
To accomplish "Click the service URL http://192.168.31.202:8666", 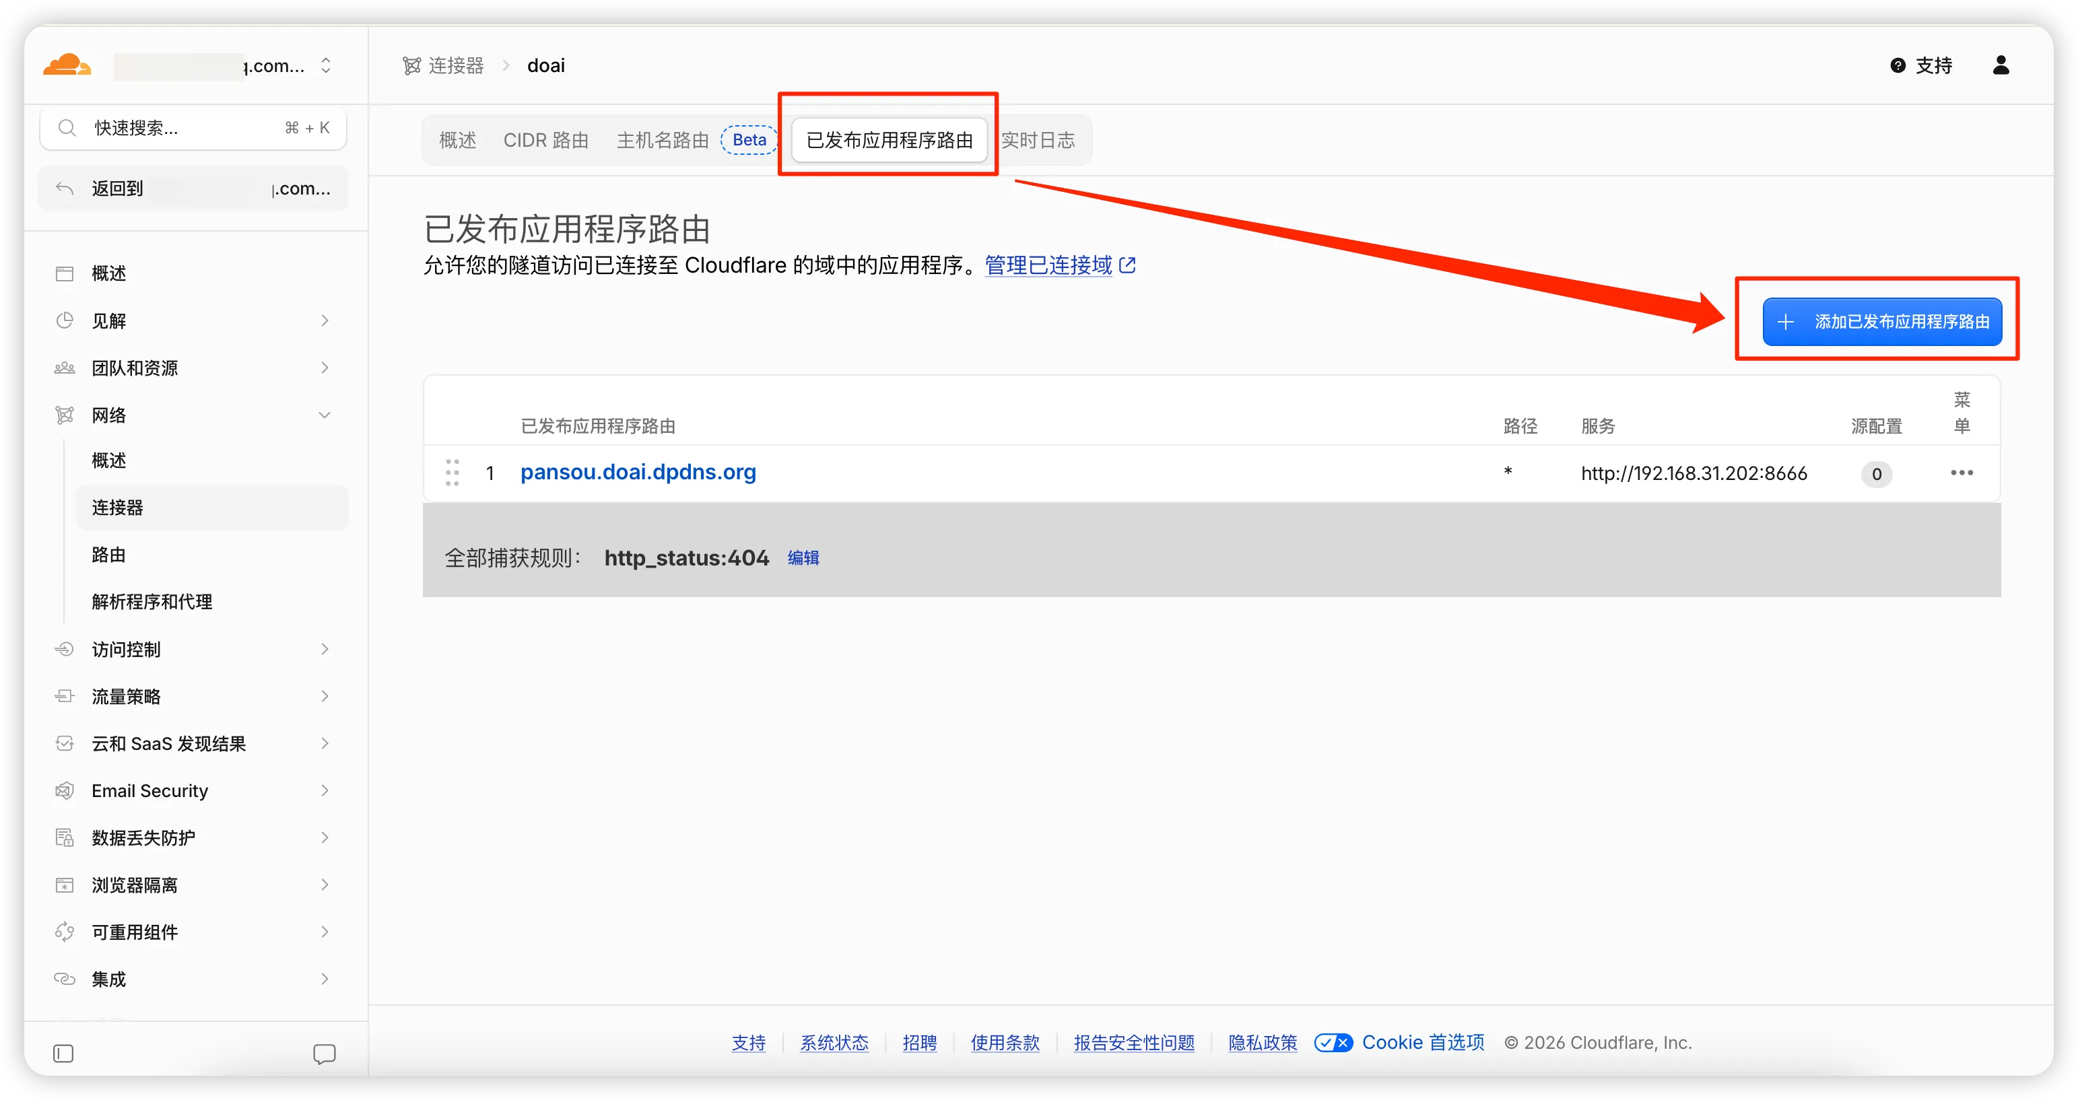I will click(x=1694, y=473).
